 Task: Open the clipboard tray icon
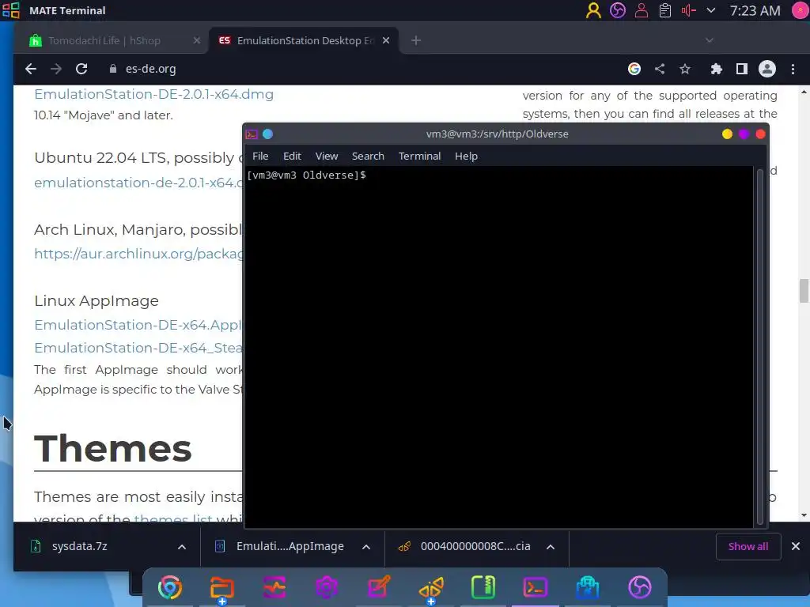coord(664,10)
